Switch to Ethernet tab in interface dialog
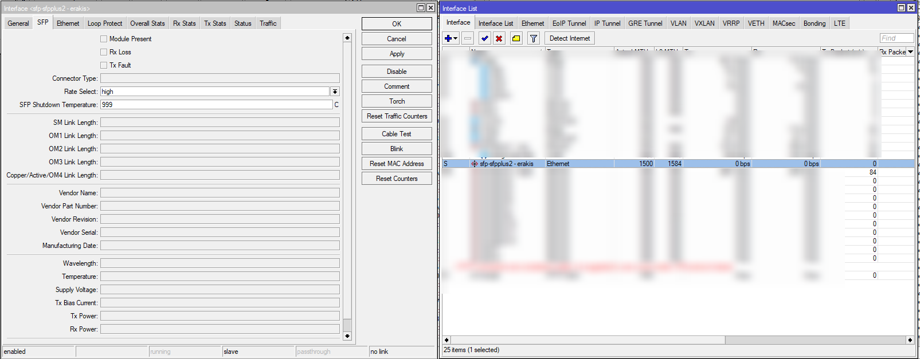Image resolution: width=920 pixels, height=359 pixels. point(68,23)
